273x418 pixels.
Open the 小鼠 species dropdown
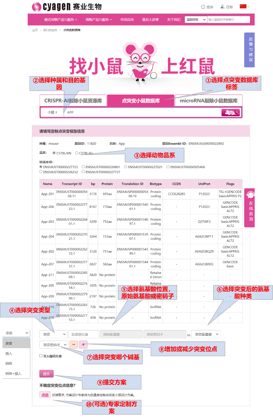click(52, 112)
